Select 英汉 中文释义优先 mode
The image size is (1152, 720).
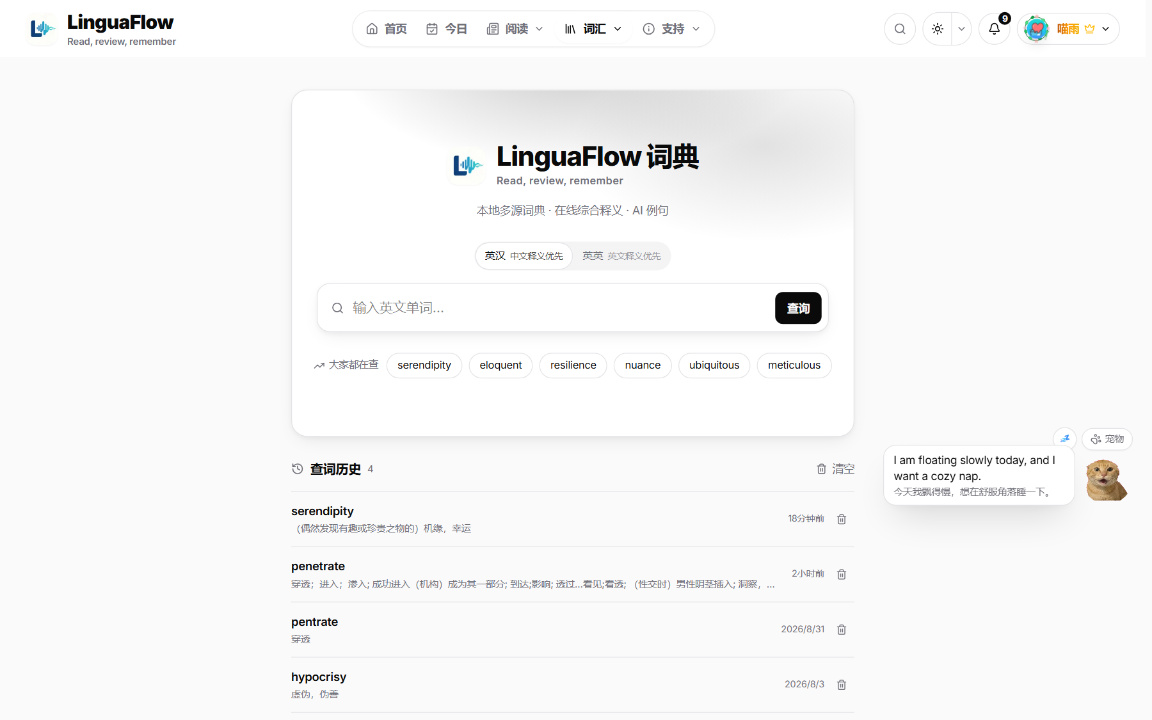(524, 256)
